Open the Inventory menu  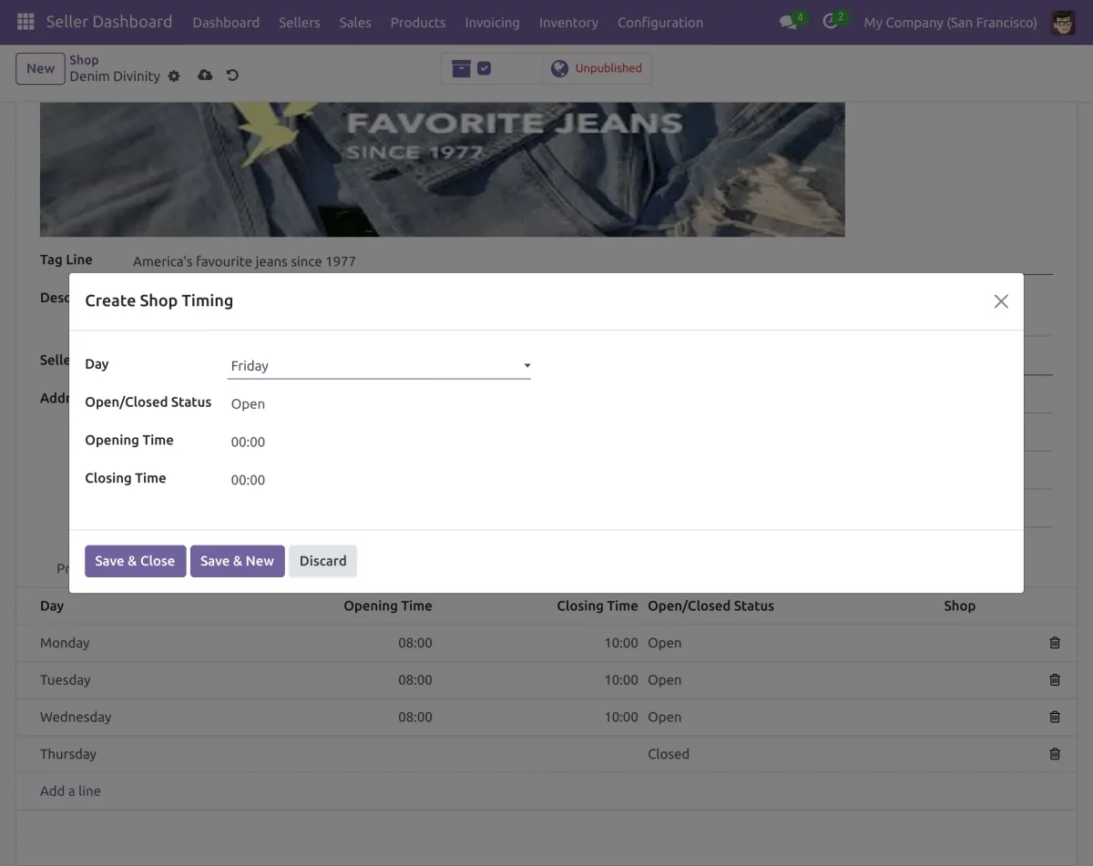[567, 23]
